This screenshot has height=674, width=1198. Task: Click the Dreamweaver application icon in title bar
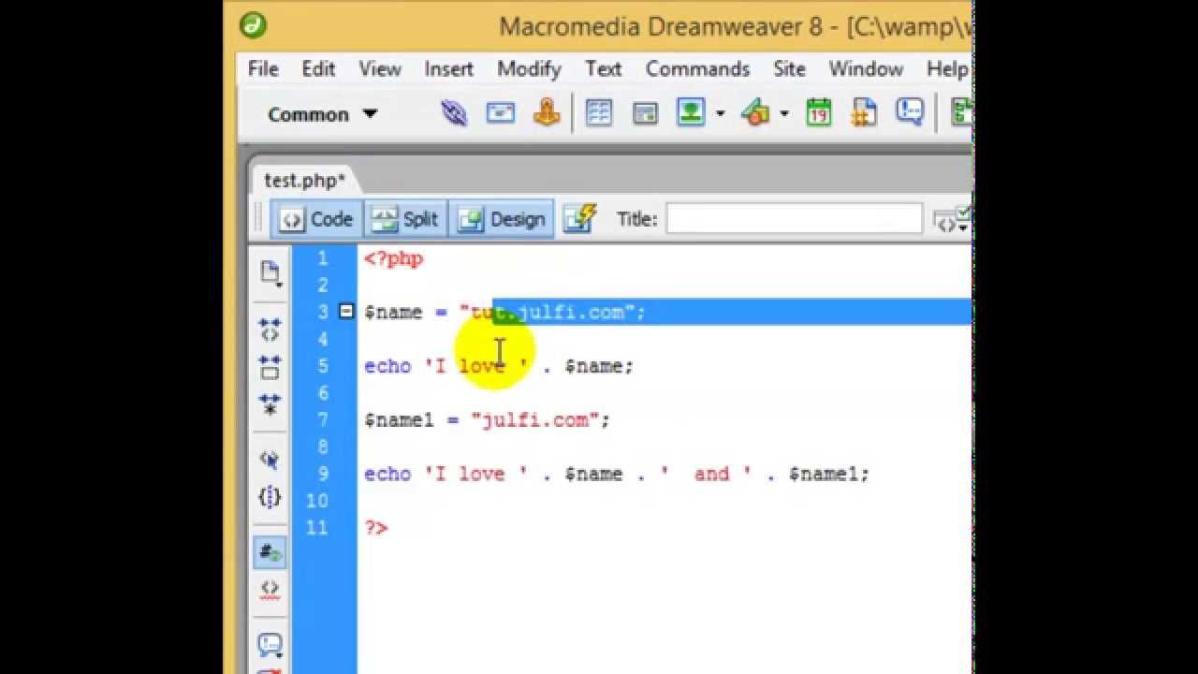point(253,24)
